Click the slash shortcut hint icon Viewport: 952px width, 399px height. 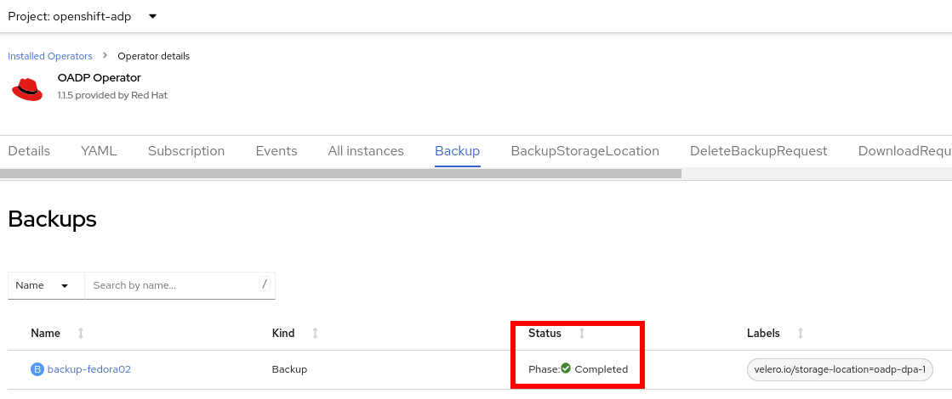point(264,284)
